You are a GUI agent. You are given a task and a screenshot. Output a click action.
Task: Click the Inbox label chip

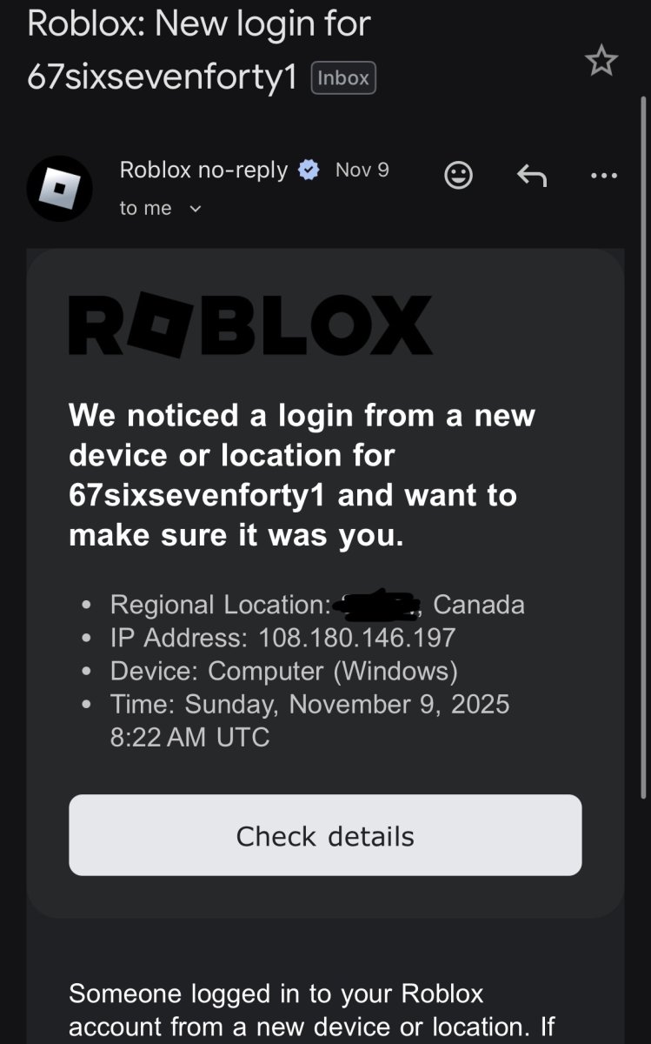pos(343,78)
